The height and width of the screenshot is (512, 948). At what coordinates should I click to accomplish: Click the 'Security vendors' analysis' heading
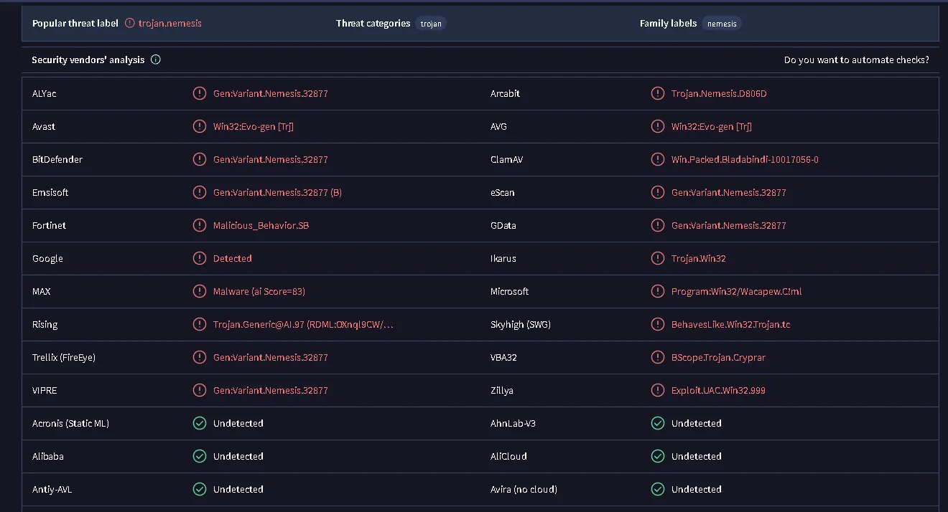[88, 60]
